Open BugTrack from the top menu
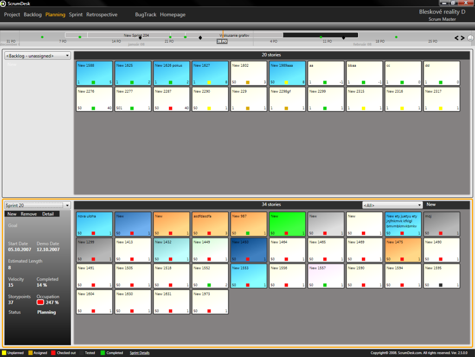 [x=146, y=14]
